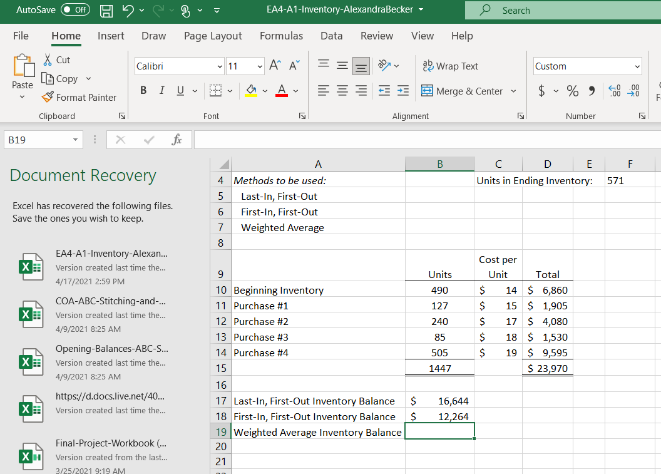
Task: Click the Undo arrow icon
Action: [128, 11]
